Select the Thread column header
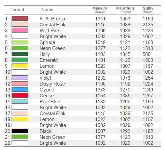Image resolution: width=165 pixels, height=150 pixels. click(x=17, y=10)
